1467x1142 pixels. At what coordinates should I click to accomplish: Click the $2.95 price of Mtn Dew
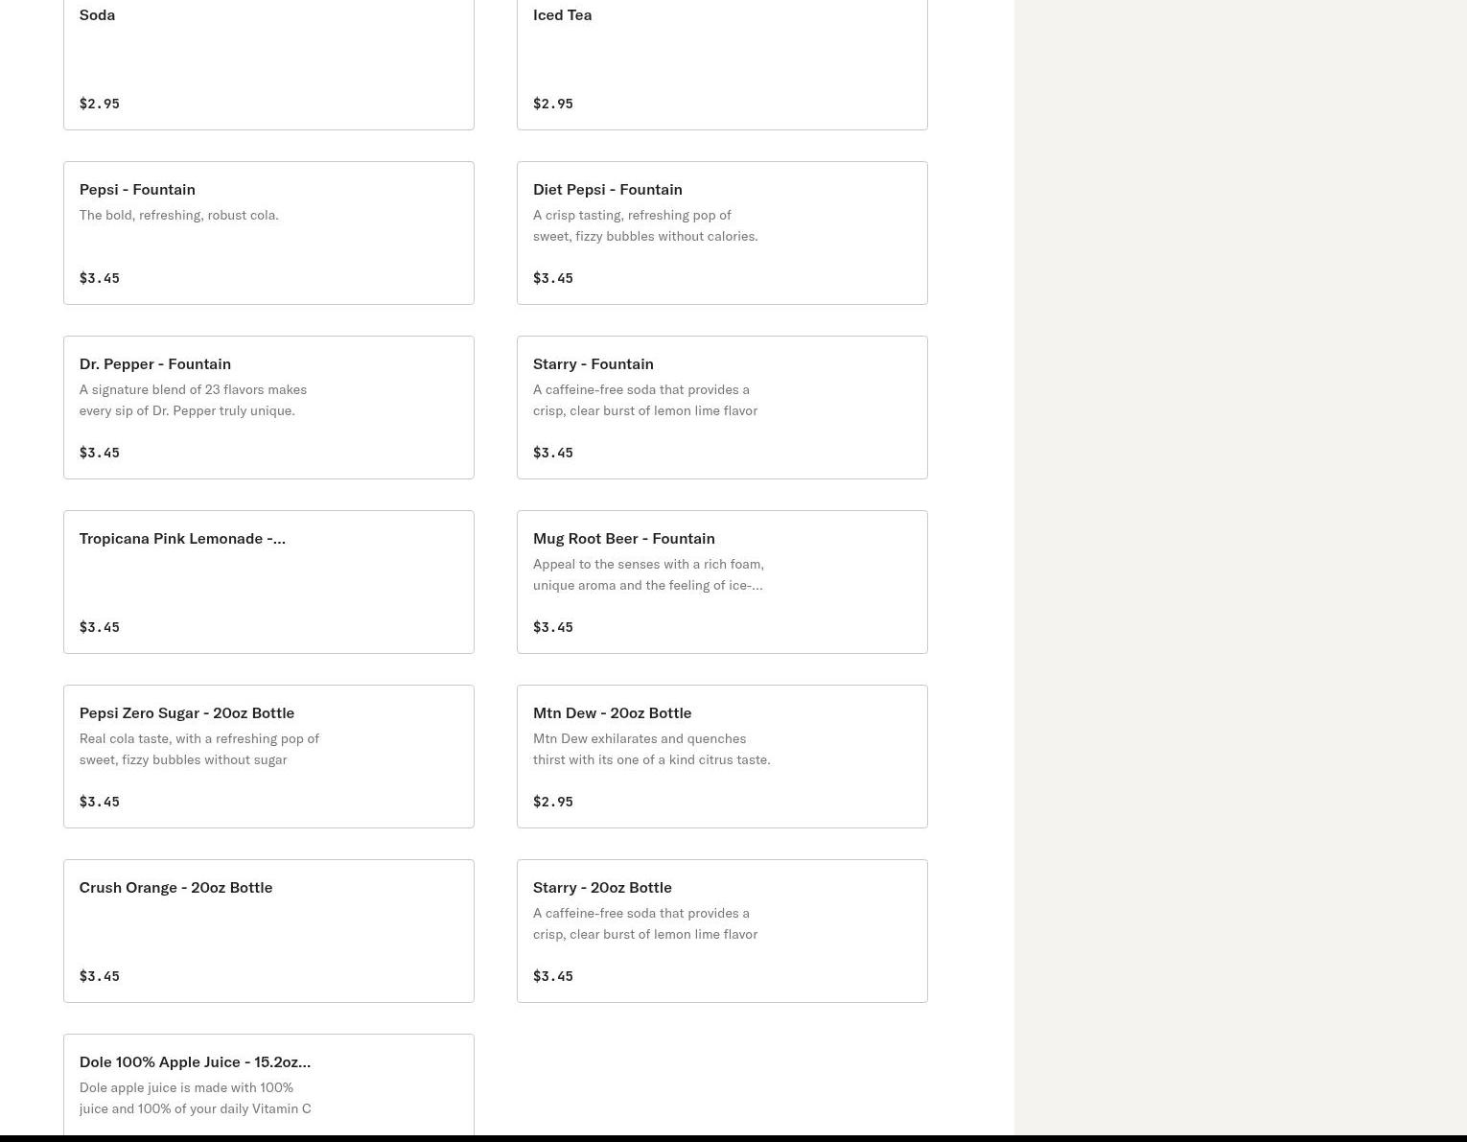(x=553, y=802)
